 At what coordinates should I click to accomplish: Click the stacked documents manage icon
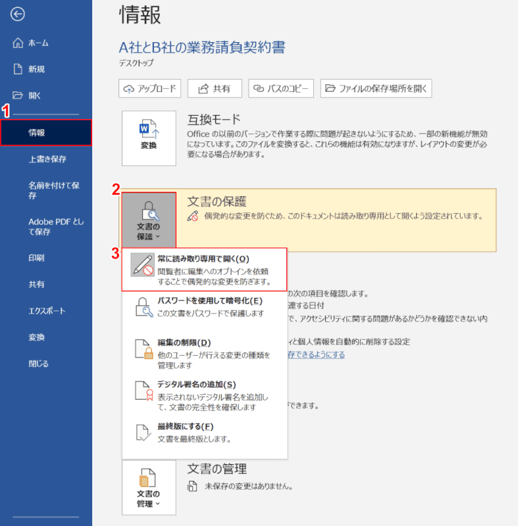[147, 478]
